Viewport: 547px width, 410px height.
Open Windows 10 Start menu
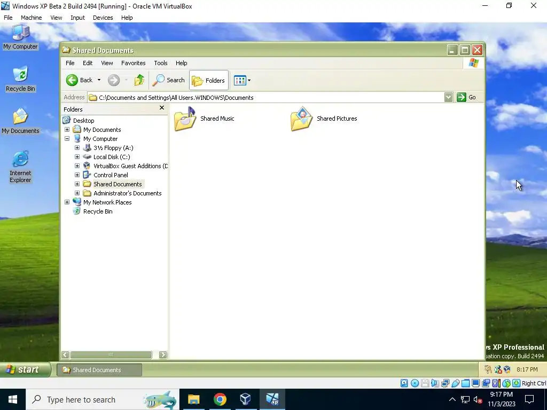point(13,399)
